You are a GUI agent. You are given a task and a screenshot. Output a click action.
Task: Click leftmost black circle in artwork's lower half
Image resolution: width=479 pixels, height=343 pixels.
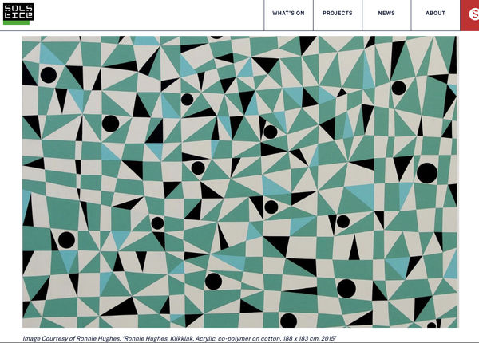[x=66, y=239]
